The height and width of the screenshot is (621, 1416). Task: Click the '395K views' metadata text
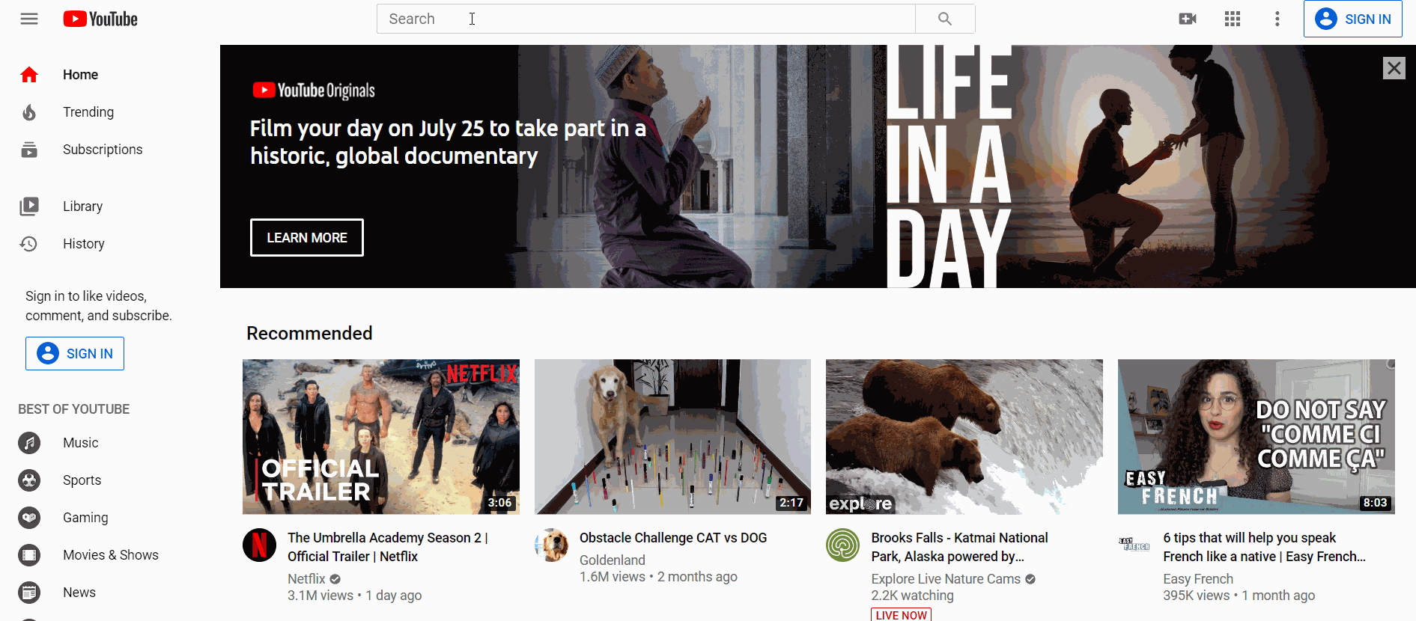pyautogui.click(x=1196, y=596)
